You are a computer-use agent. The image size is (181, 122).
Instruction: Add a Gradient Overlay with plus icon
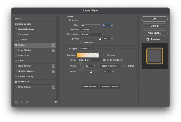pyautogui.click(x=54, y=71)
